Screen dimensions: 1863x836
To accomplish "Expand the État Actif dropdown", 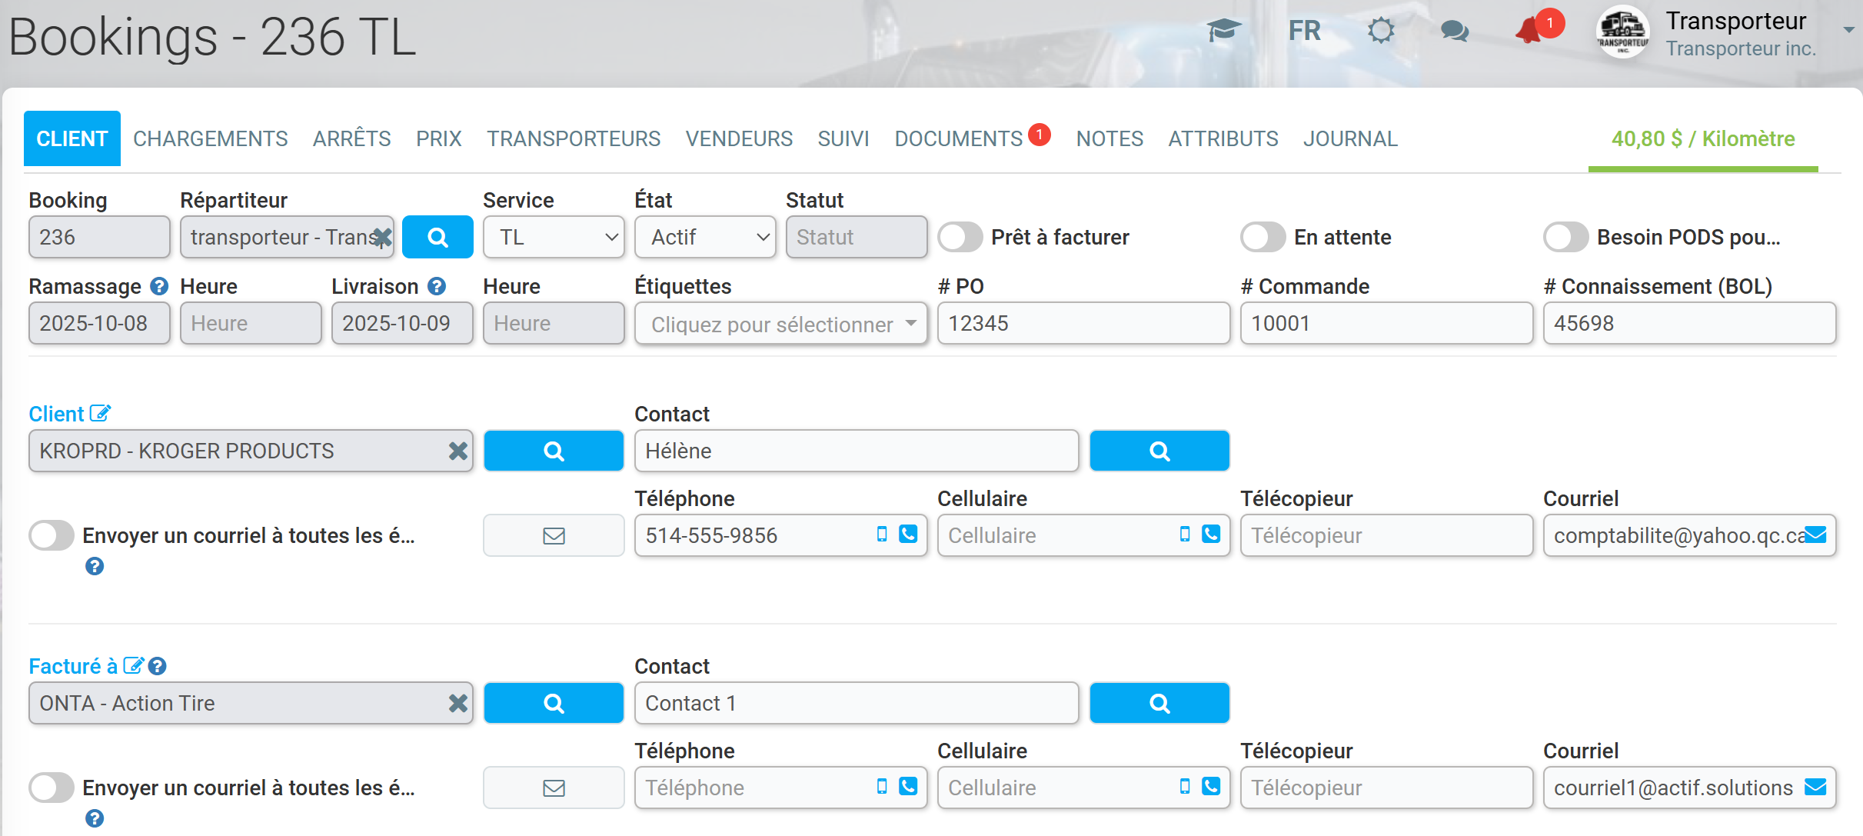I will tap(705, 237).
